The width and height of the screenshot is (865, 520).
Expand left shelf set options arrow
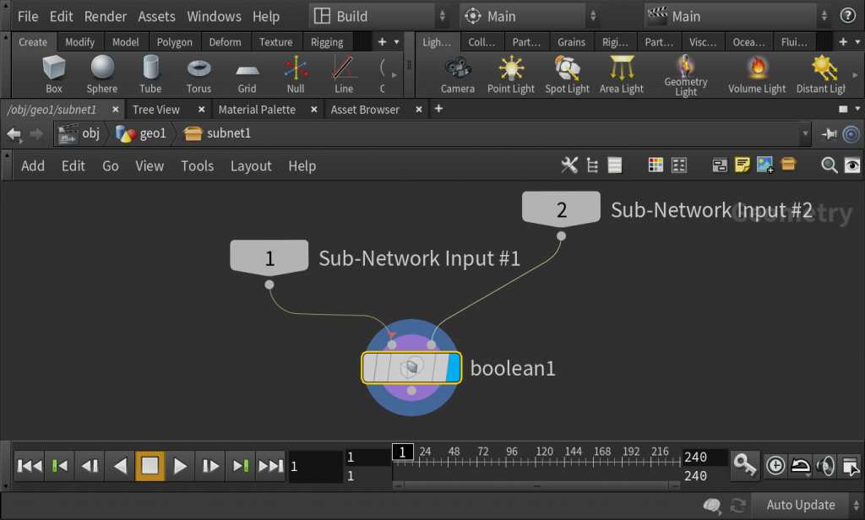[x=397, y=42]
